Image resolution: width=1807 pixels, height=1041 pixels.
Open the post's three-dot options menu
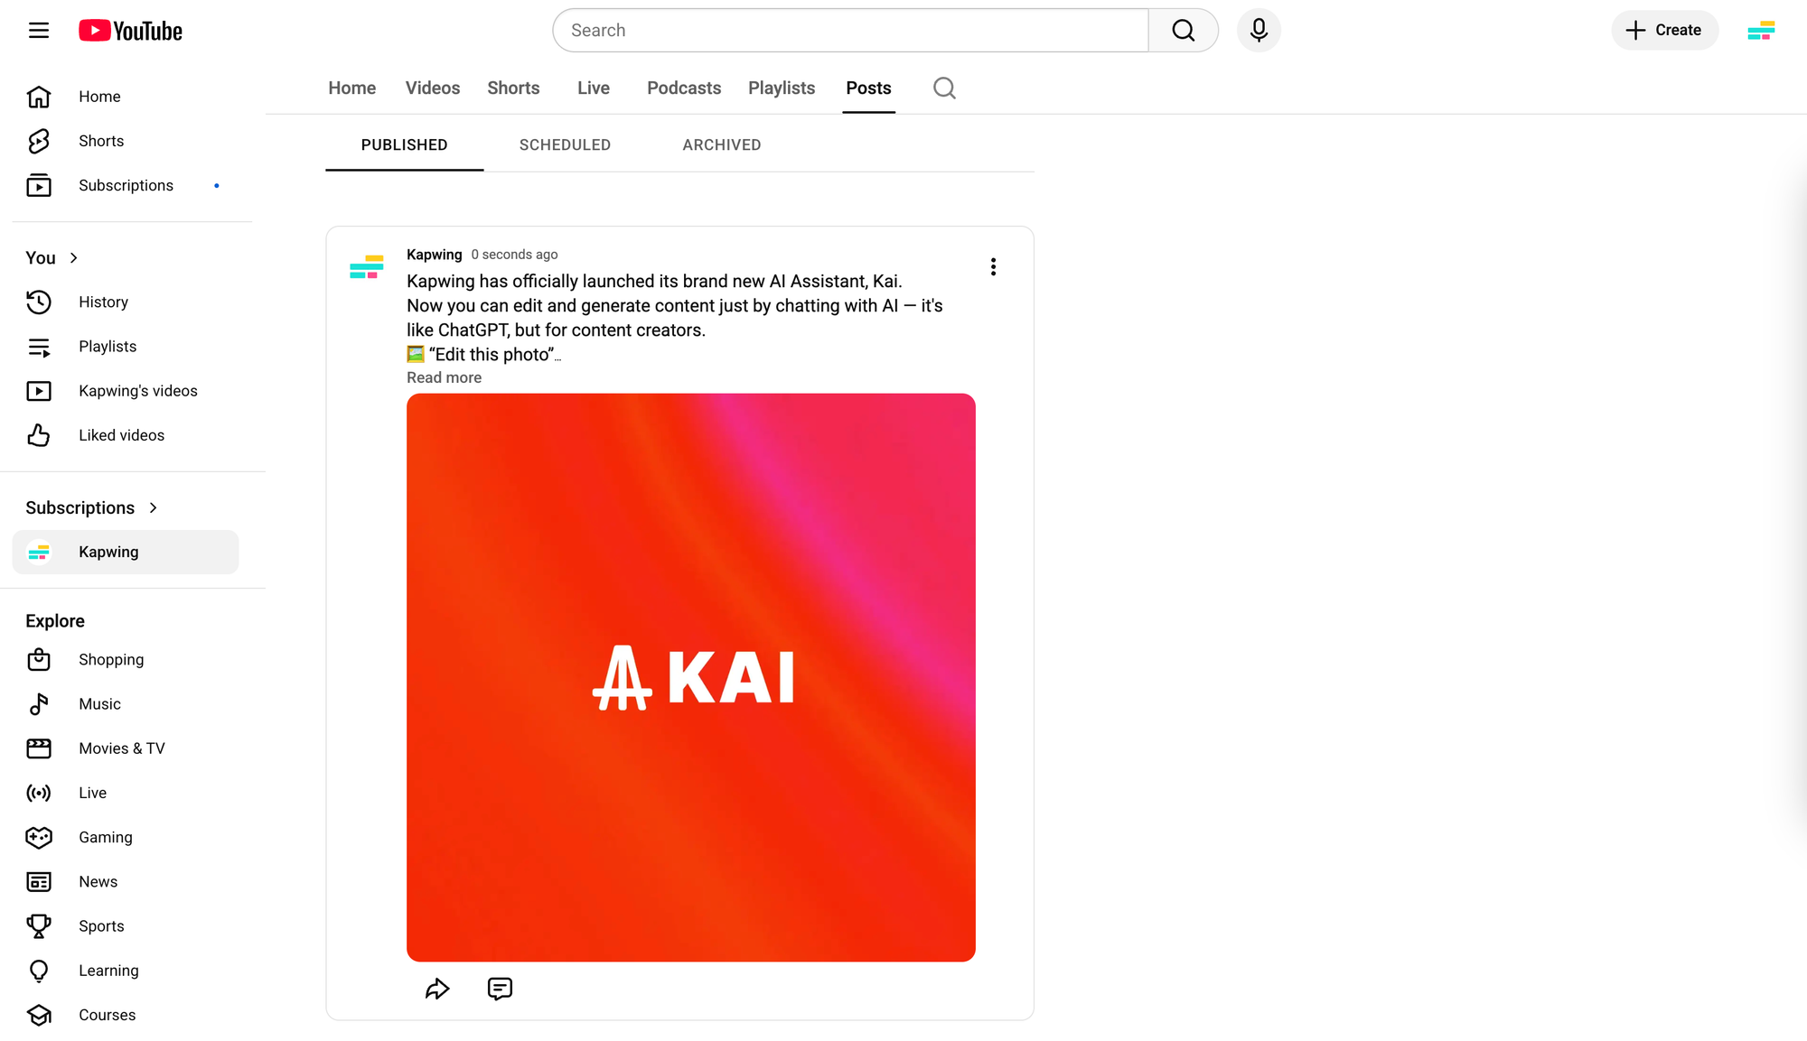[x=993, y=266]
